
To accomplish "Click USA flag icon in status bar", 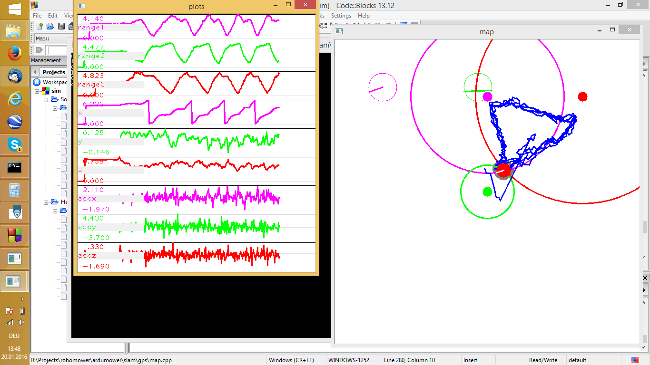I will 635,360.
